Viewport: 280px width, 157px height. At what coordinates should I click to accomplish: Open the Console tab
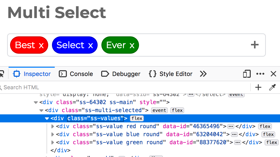pyautogui.click(x=76, y=74)
